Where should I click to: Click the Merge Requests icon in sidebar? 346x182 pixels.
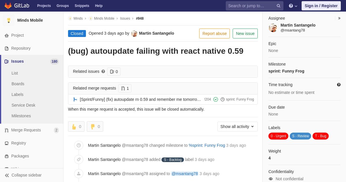(7, 130)
